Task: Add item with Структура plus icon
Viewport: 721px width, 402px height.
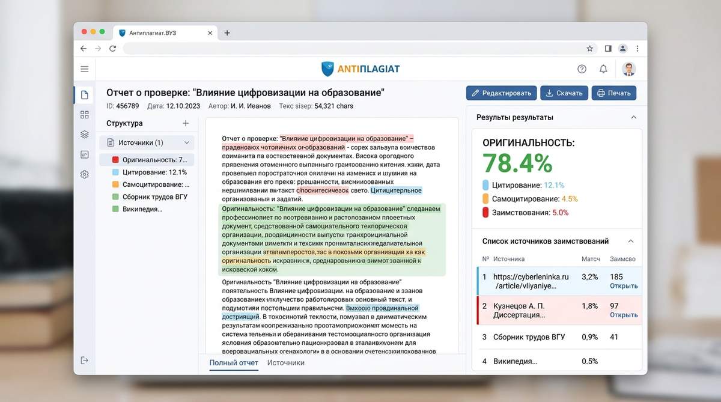Action: click(186, 123)
